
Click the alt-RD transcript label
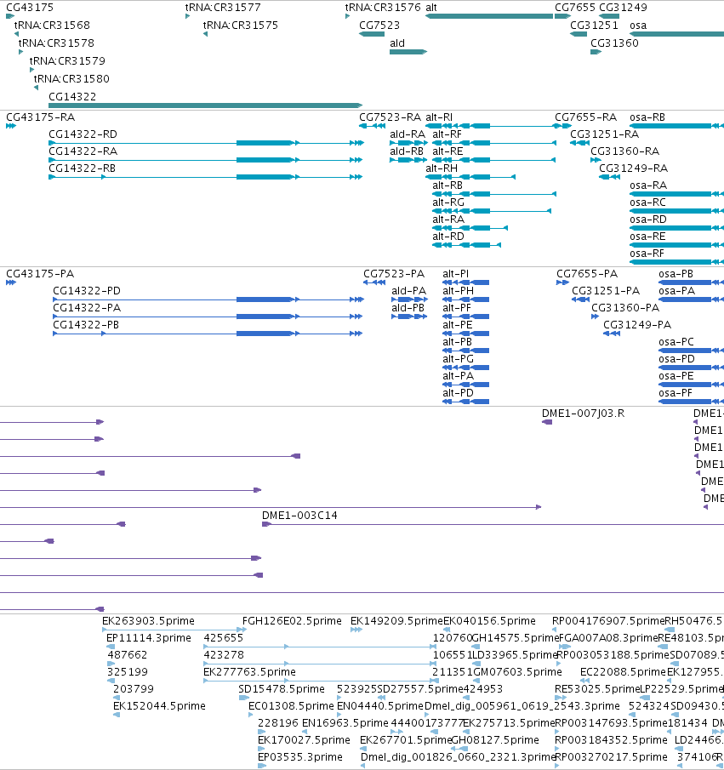click(448, 237)
